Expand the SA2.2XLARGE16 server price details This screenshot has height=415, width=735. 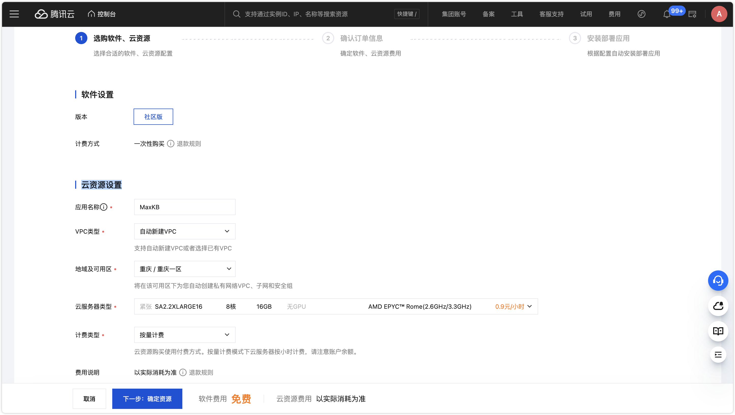pos(530,306)
